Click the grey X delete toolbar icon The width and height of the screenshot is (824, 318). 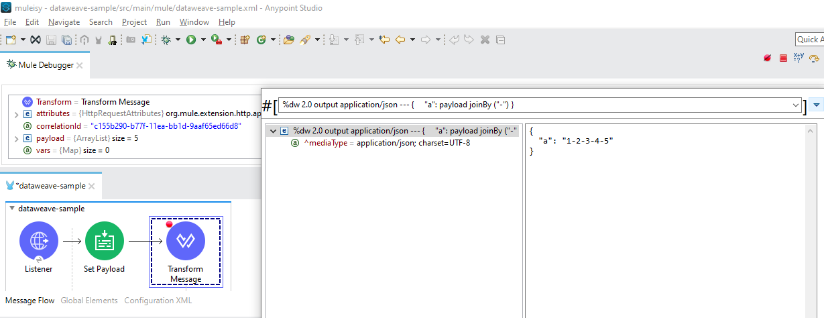click(x=485, y=40)
